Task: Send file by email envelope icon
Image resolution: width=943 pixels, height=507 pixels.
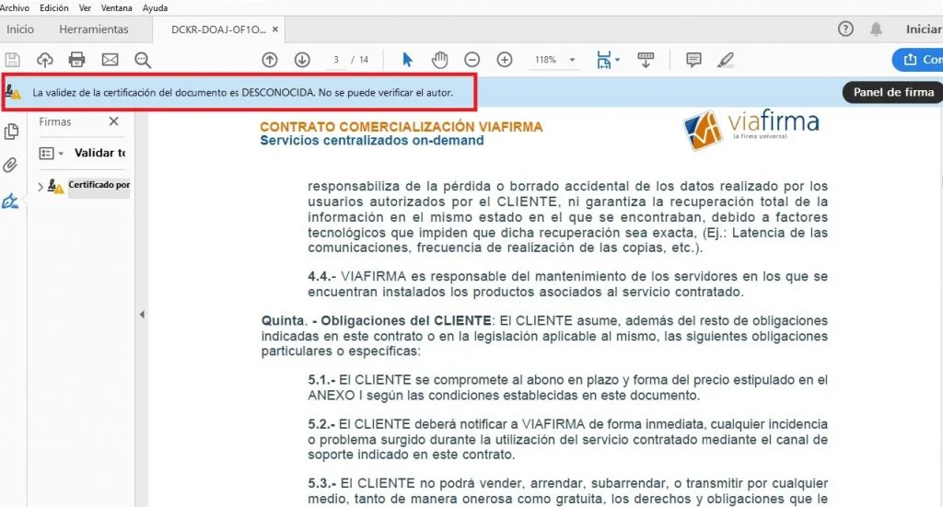Action: click(x=110, y=60)
